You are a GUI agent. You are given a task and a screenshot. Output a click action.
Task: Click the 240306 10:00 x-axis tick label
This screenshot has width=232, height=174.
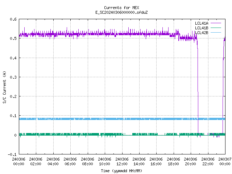point(105,162)
